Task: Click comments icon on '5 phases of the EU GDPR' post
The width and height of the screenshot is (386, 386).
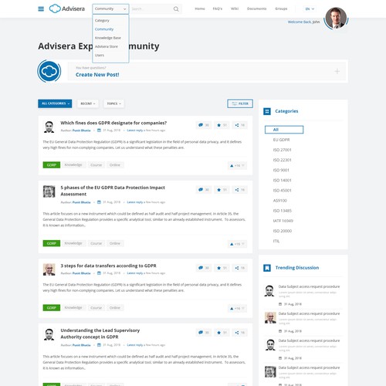Action: (201, 190)
